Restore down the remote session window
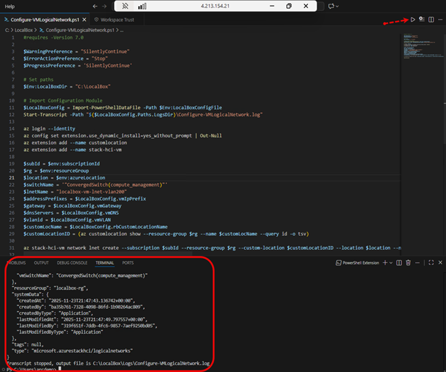 (289, 6)
